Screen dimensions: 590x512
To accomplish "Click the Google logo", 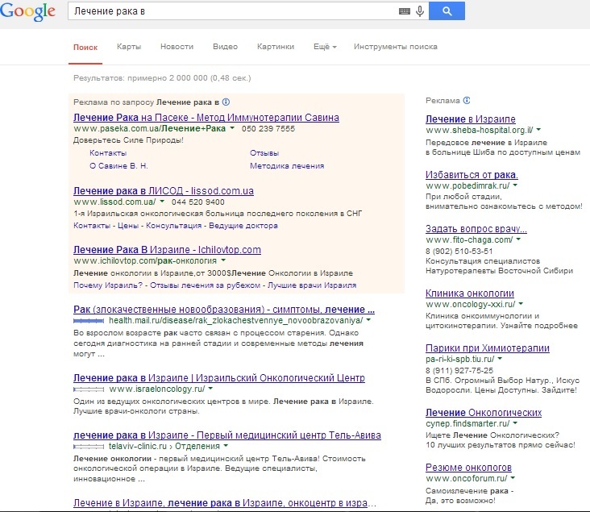I will click(28, 11).
